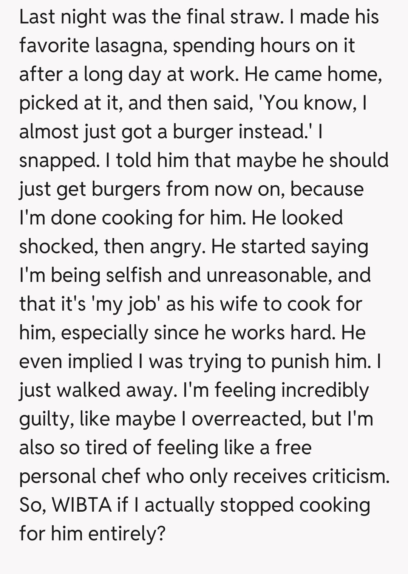The image size is (408, 574).
Task: Click on the word 'implied'
Action: pos(100,362)
